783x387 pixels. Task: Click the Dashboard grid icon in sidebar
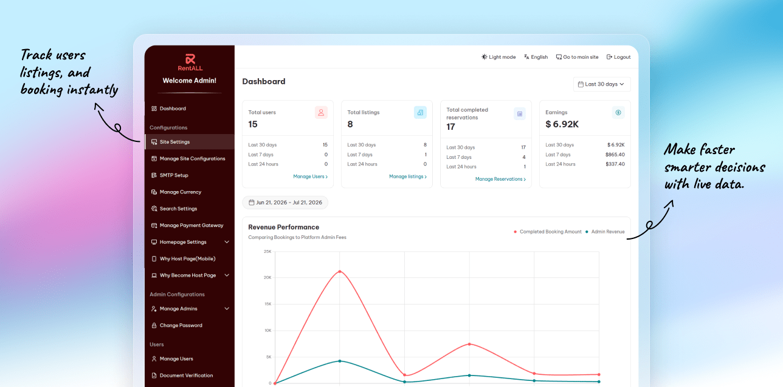click(x=154, y=109)
